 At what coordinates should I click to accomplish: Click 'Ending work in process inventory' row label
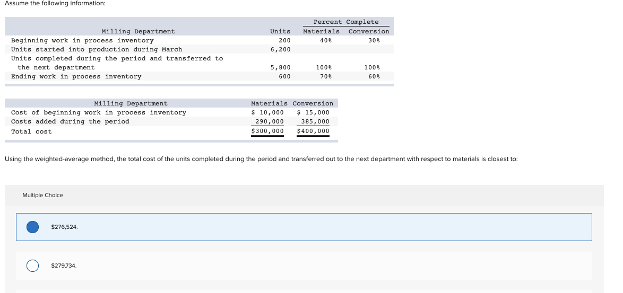76,76
